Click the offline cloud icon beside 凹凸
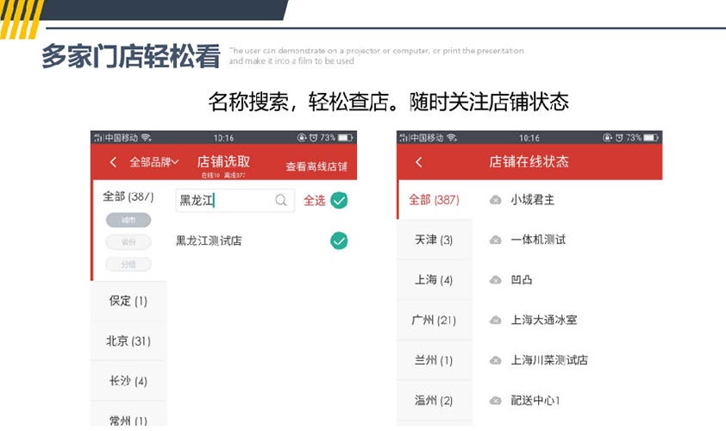Screen dimensions: 726x431 point(496,280)
